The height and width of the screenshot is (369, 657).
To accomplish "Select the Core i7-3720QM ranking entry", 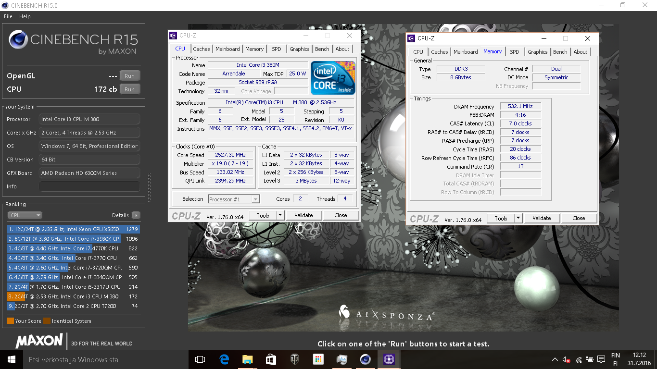I will coord(73,268).
